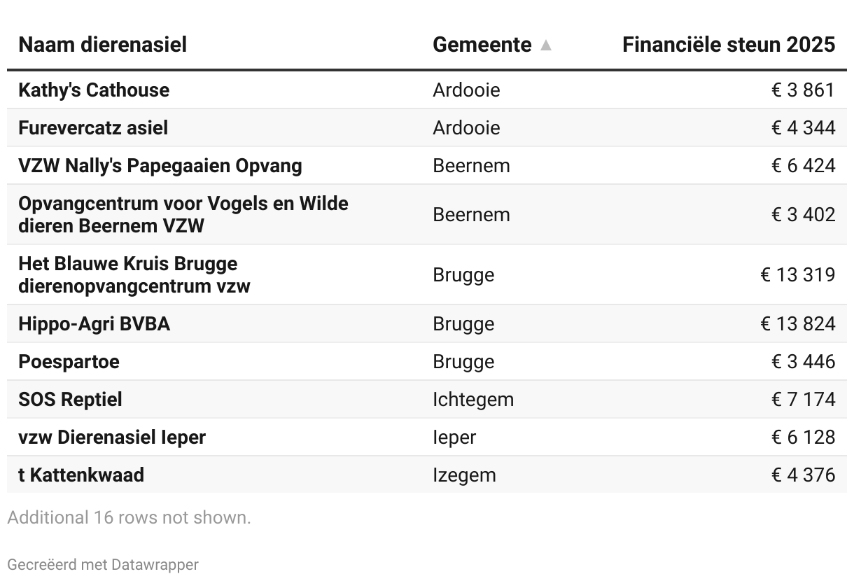
Task: Sort by Financiële steun 2025 header
Action: (x=728, y=45)
